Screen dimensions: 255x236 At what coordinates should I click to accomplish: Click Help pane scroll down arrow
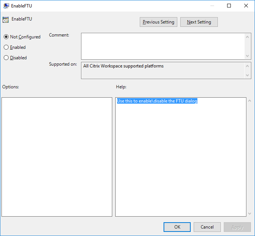(x=250, y=213)
